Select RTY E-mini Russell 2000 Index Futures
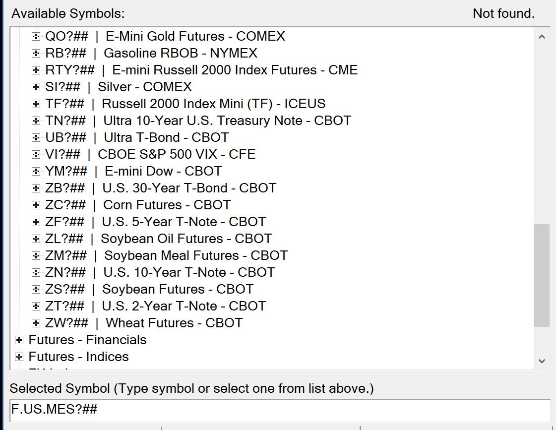Image resolution: width=556 pixels, height=430 pixels. (201, 70)
